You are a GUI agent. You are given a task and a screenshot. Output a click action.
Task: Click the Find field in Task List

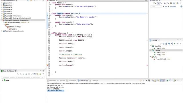156,7
